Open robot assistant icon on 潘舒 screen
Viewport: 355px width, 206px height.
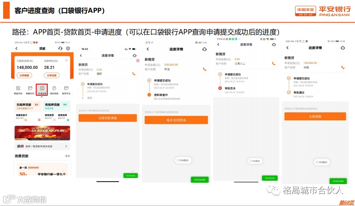[135, 56]
